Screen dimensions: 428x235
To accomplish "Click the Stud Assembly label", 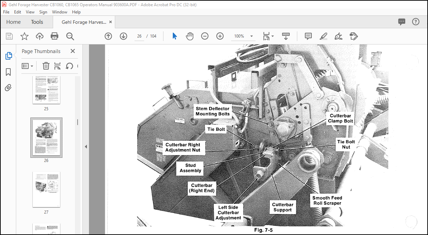I will coord(190,168).
